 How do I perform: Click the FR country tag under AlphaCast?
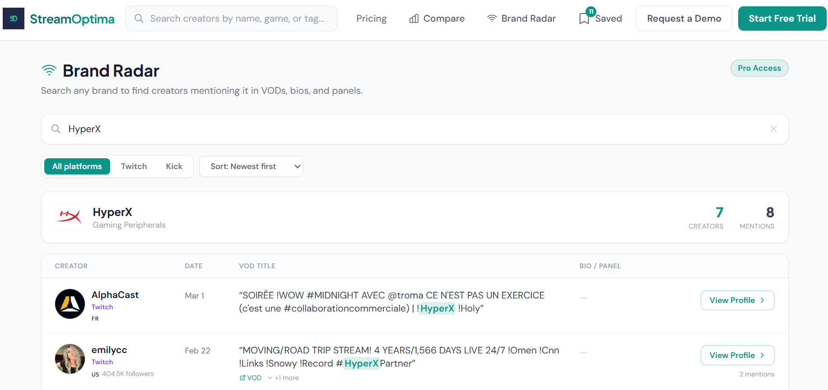click(95, 319)
